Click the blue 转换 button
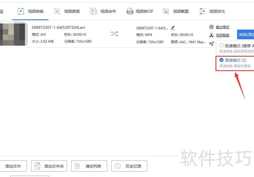The width and height of the screenshot is (254, 177). (x=245, y=35)
